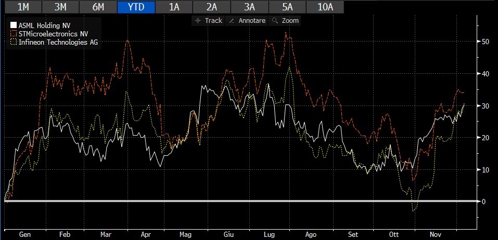
Task: Select Infineon Technologies AG legend entry
Action: pyautogui.click(x=58, y=42)
